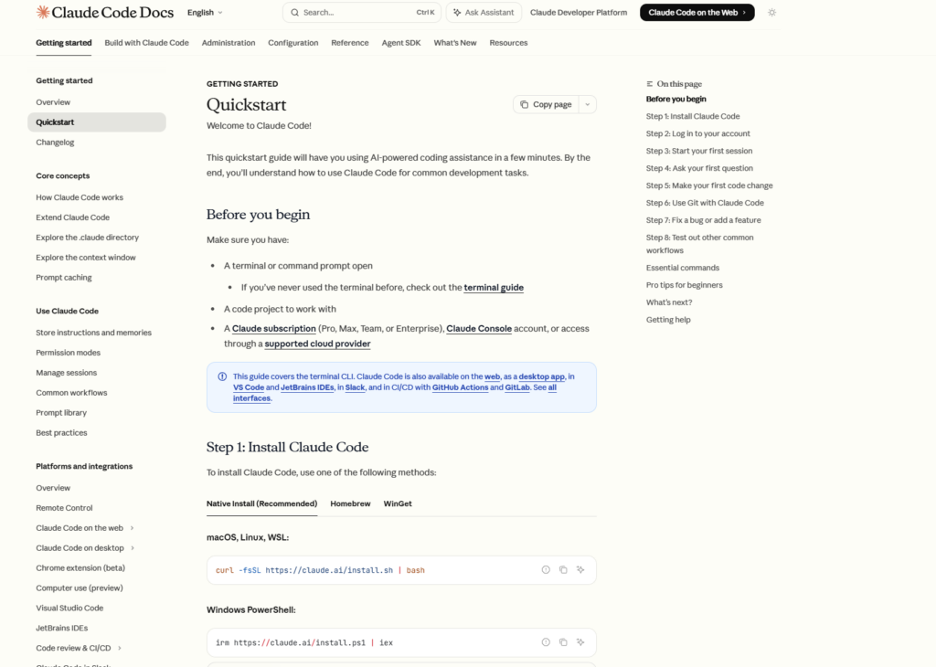This screenshot has width=936, height=667.
Task: Click the Ask Assistant button
Action: 484,13
